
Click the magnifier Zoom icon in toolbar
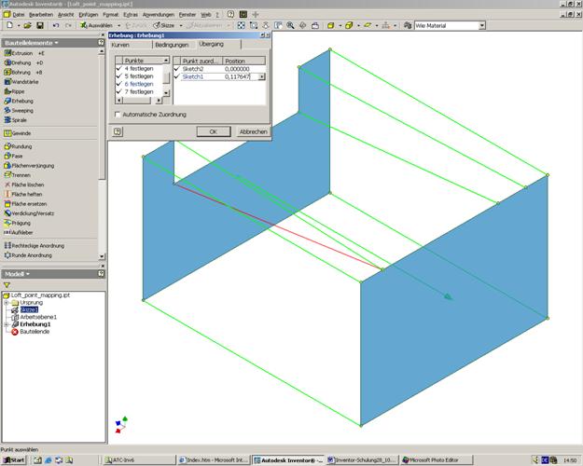click(290, 25)
